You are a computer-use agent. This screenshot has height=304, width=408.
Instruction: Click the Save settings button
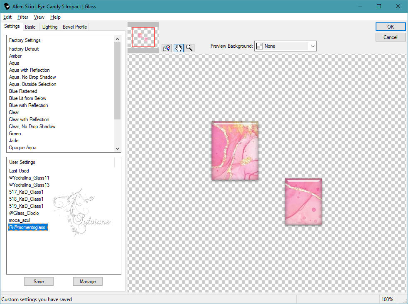[x=39, y=281]
